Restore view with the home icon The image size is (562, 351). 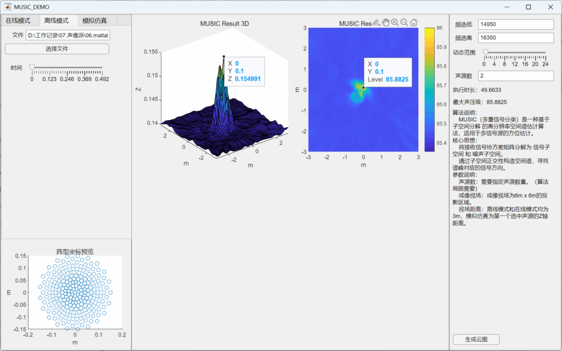(413, 22)
